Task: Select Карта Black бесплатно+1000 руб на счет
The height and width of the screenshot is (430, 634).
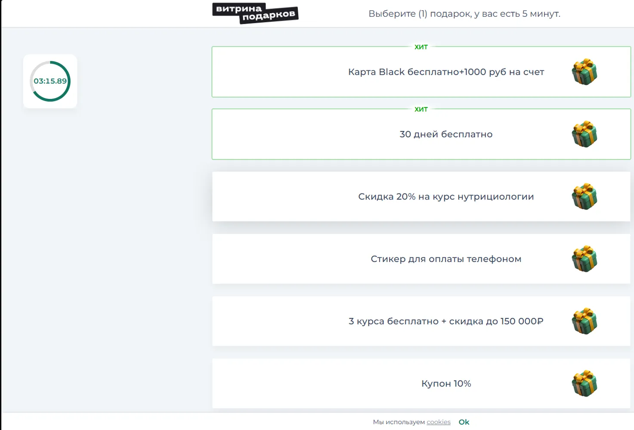Action: click(x=421, y=72)
